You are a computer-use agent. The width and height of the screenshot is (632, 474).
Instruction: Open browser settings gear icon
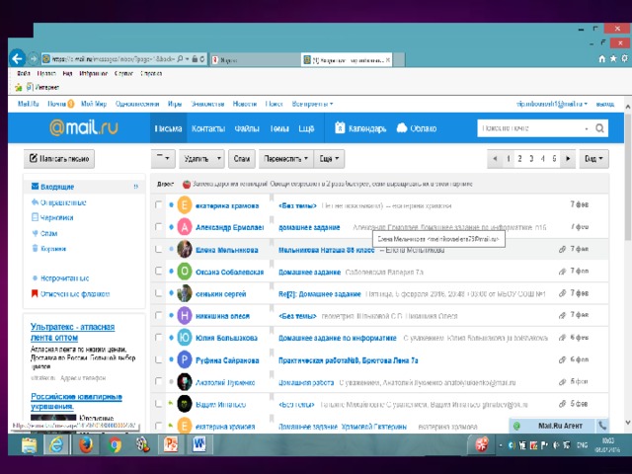(x=624, y=59)
